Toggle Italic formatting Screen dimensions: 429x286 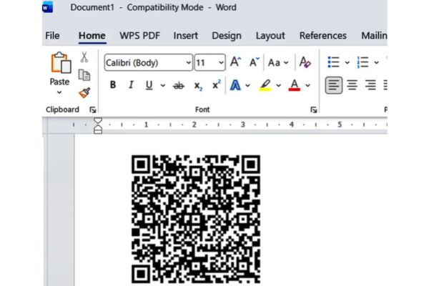tap(131, 85)
